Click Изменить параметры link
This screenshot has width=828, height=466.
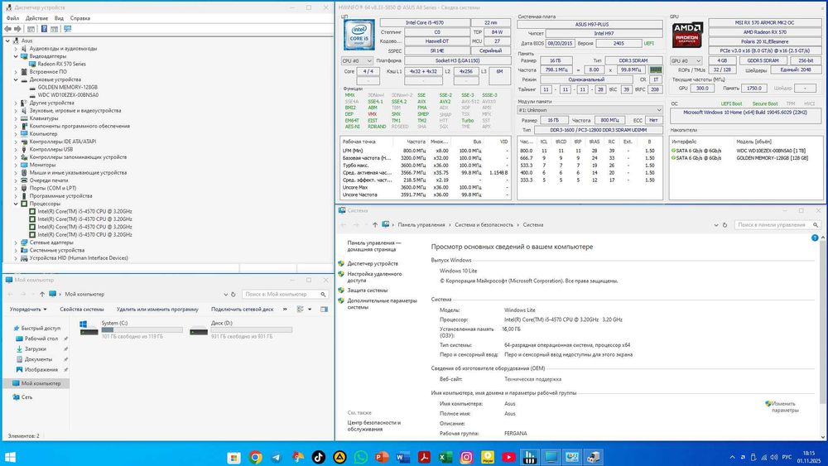[784, 407]
